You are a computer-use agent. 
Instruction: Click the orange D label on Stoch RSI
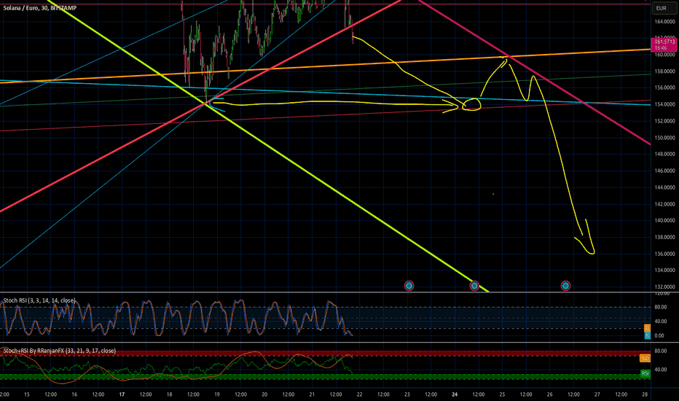[x=648, y=328]
